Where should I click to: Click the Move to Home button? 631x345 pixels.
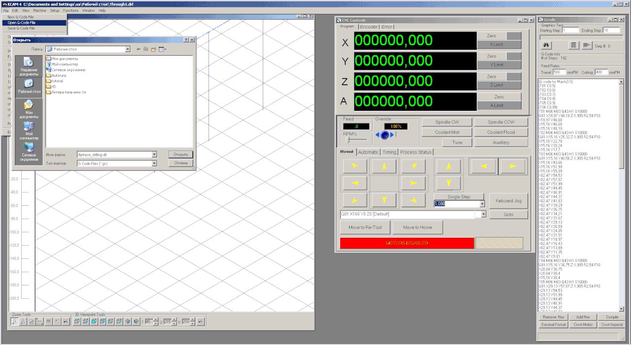418,227
